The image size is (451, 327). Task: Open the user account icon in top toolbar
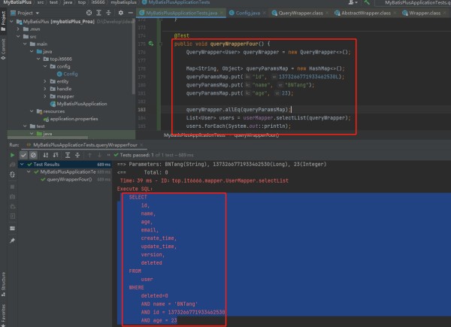[353, 2]
